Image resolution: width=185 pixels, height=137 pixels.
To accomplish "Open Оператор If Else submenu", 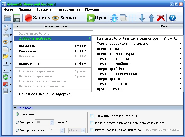I will pos(138,69).
